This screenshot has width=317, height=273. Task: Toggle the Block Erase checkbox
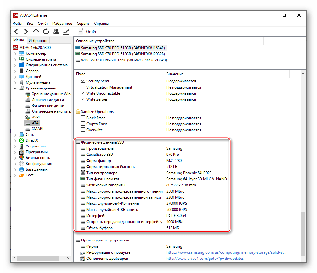click(x=83, y=118)
